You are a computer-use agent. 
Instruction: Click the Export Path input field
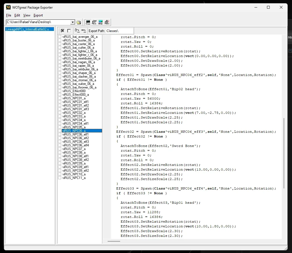click(x=120, y=31)
